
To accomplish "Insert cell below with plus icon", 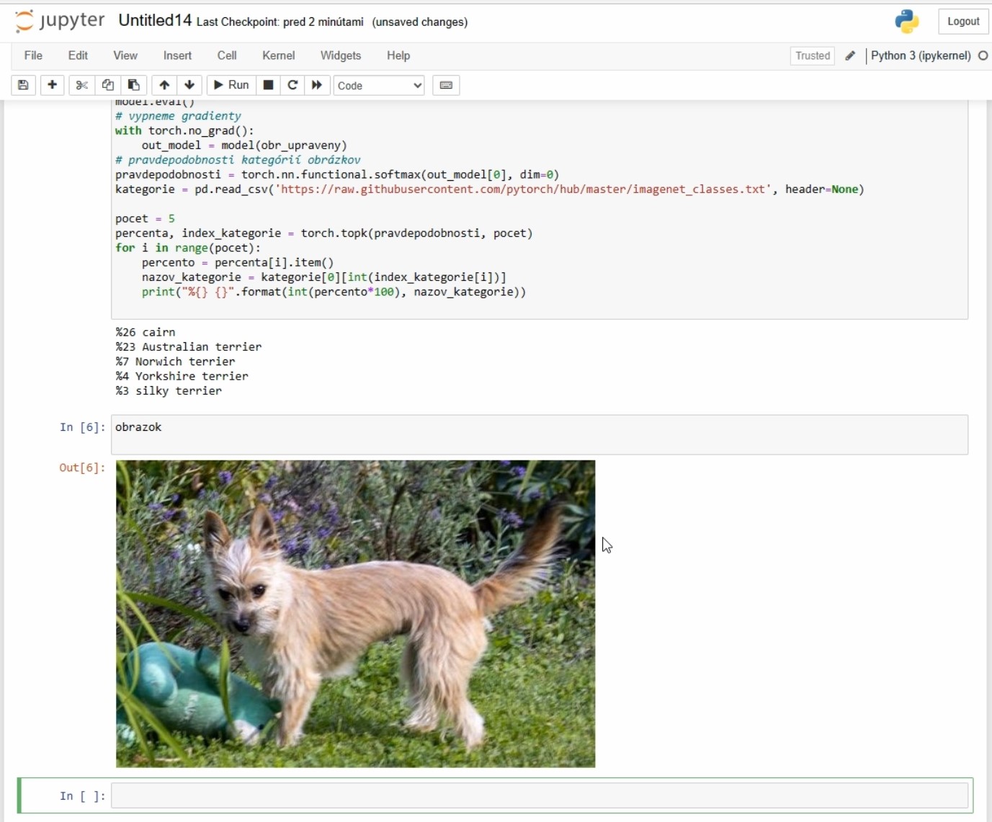I will click(52, 85).
